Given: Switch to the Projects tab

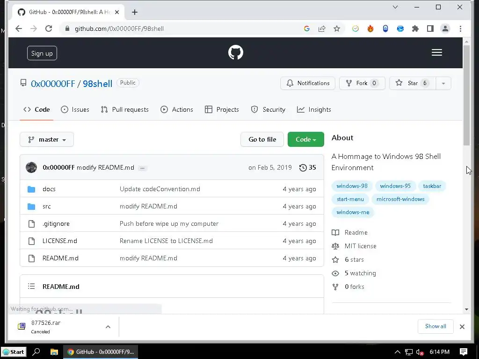Looking at the screenshot, I should pyautogui.click(x=222, y=109).
